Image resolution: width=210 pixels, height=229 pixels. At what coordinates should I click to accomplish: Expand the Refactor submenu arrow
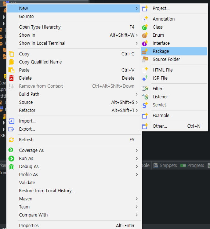click(137, 110)
